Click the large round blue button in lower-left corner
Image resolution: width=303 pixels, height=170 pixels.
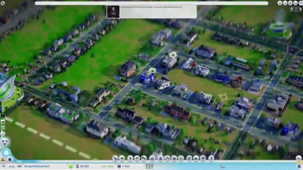tap(6, 153)
